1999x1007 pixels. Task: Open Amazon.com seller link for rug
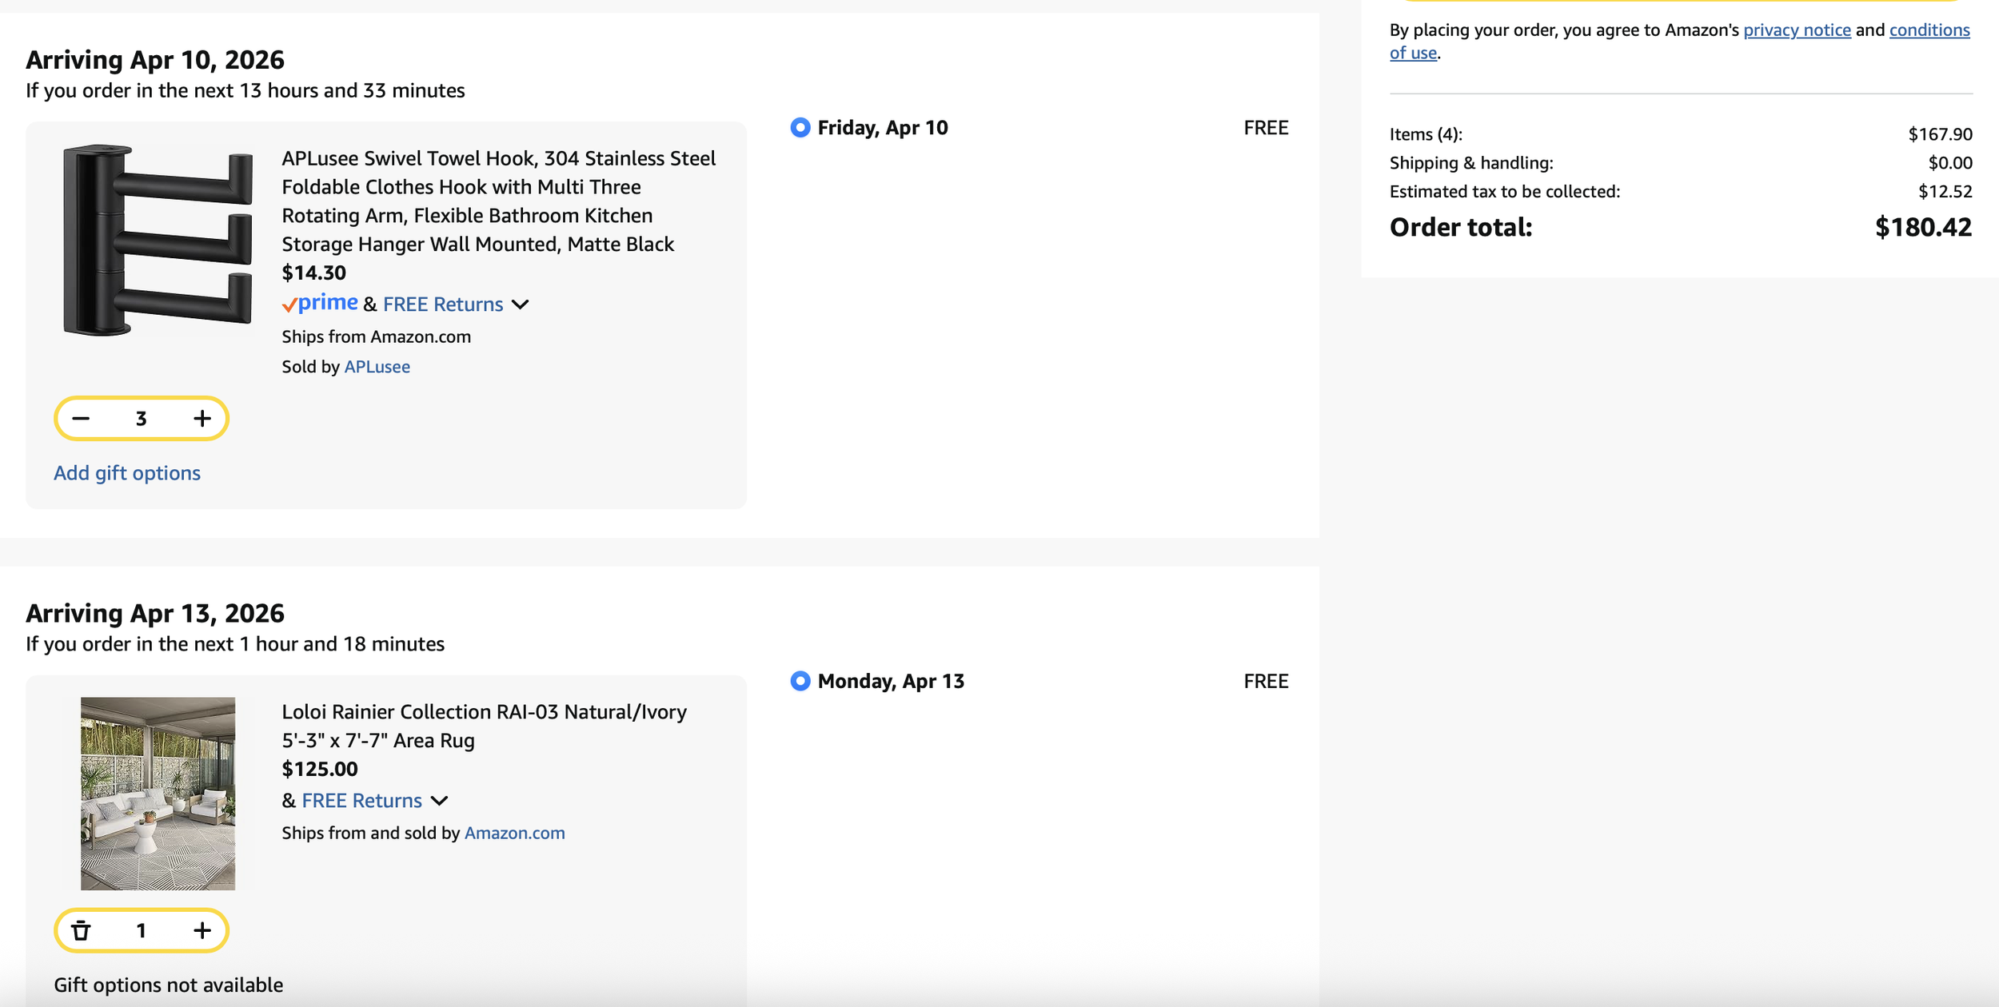click(x=514, y=833)
